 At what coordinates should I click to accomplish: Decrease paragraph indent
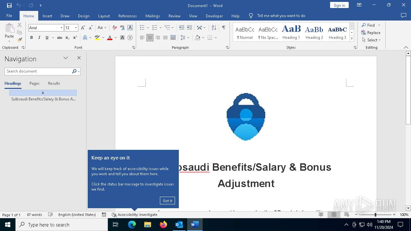(182, 28)
